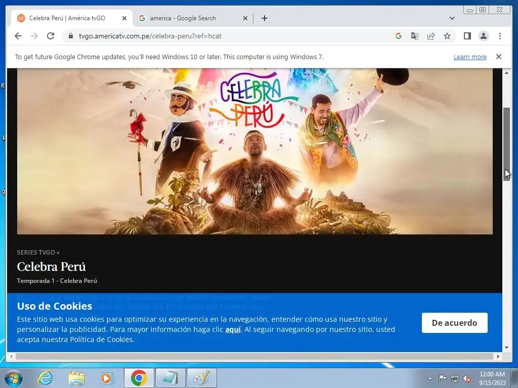Click the address bar URL
Screen dimensions: 518x388
[150, 36]
